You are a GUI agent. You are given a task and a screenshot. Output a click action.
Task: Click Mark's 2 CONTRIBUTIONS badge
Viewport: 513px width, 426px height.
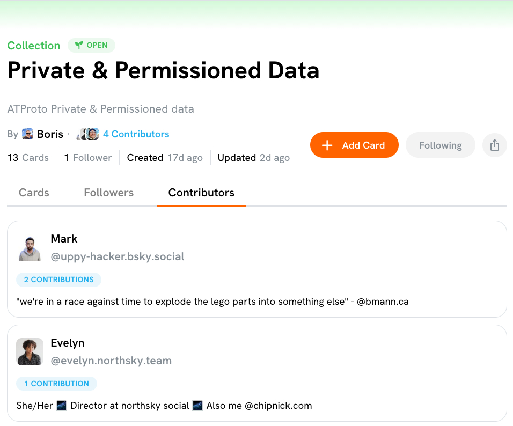pos(58,280)
